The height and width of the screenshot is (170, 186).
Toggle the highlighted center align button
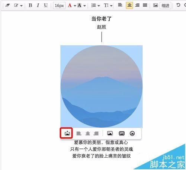(129, 5)
